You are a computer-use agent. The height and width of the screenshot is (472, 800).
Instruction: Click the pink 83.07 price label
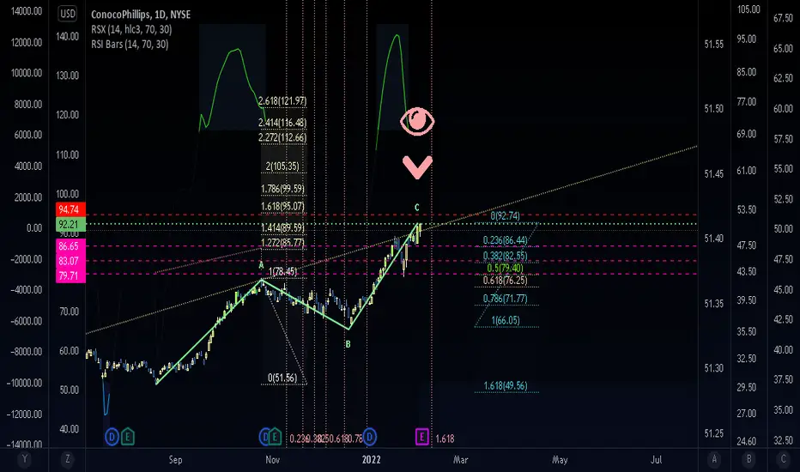[x=69, y=261]
